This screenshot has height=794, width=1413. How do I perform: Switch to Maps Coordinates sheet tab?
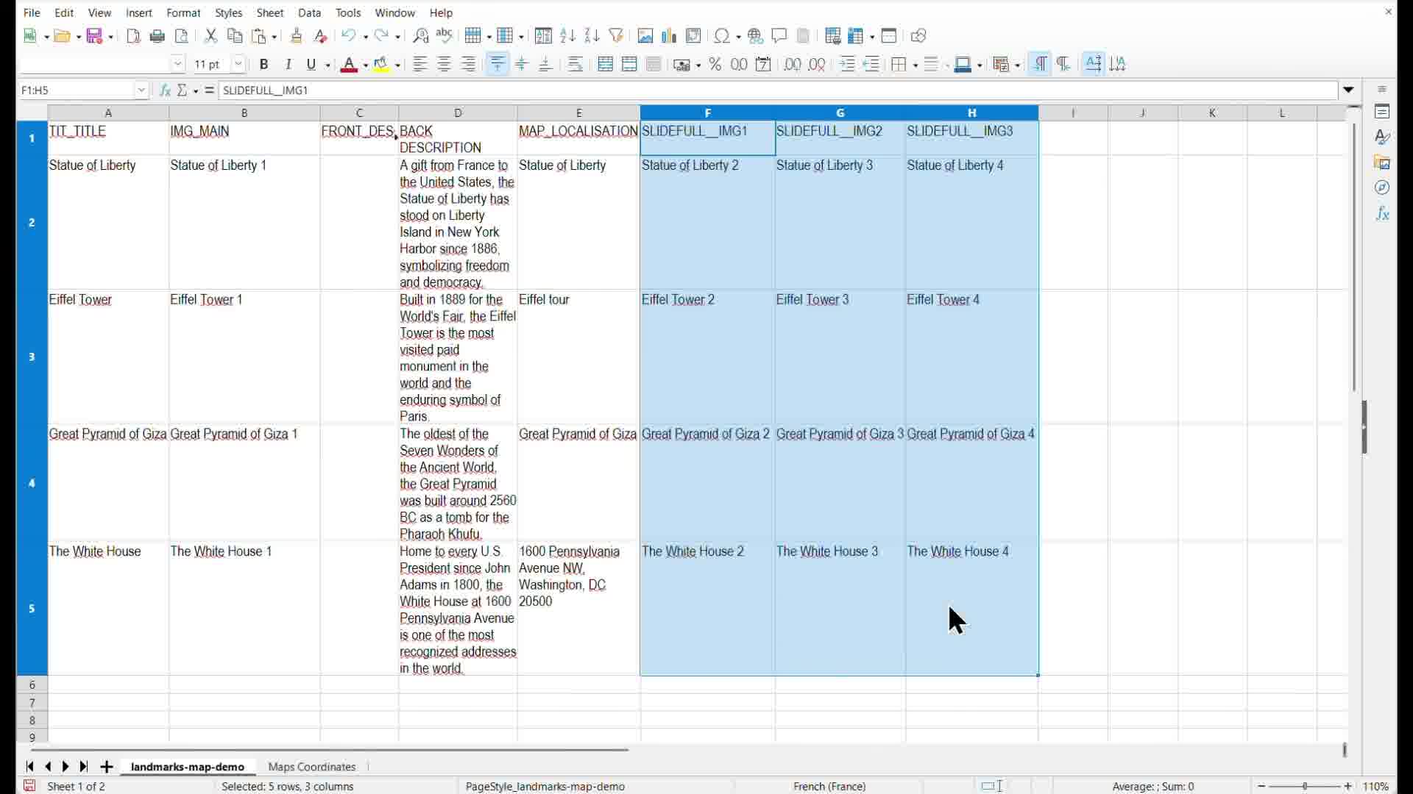point(312,767)
